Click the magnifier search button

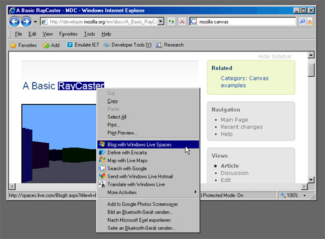(x=302, y=21)
